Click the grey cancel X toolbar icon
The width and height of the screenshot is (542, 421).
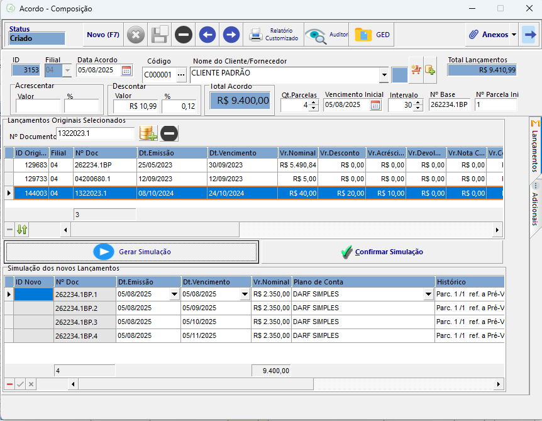pos(136,35)
